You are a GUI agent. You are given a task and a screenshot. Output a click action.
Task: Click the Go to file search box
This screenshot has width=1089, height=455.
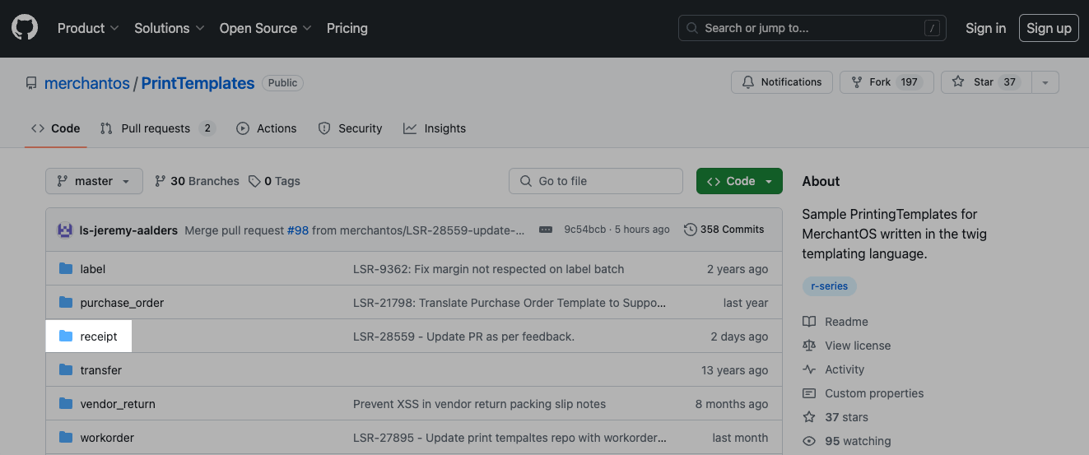tap(596, 181)
